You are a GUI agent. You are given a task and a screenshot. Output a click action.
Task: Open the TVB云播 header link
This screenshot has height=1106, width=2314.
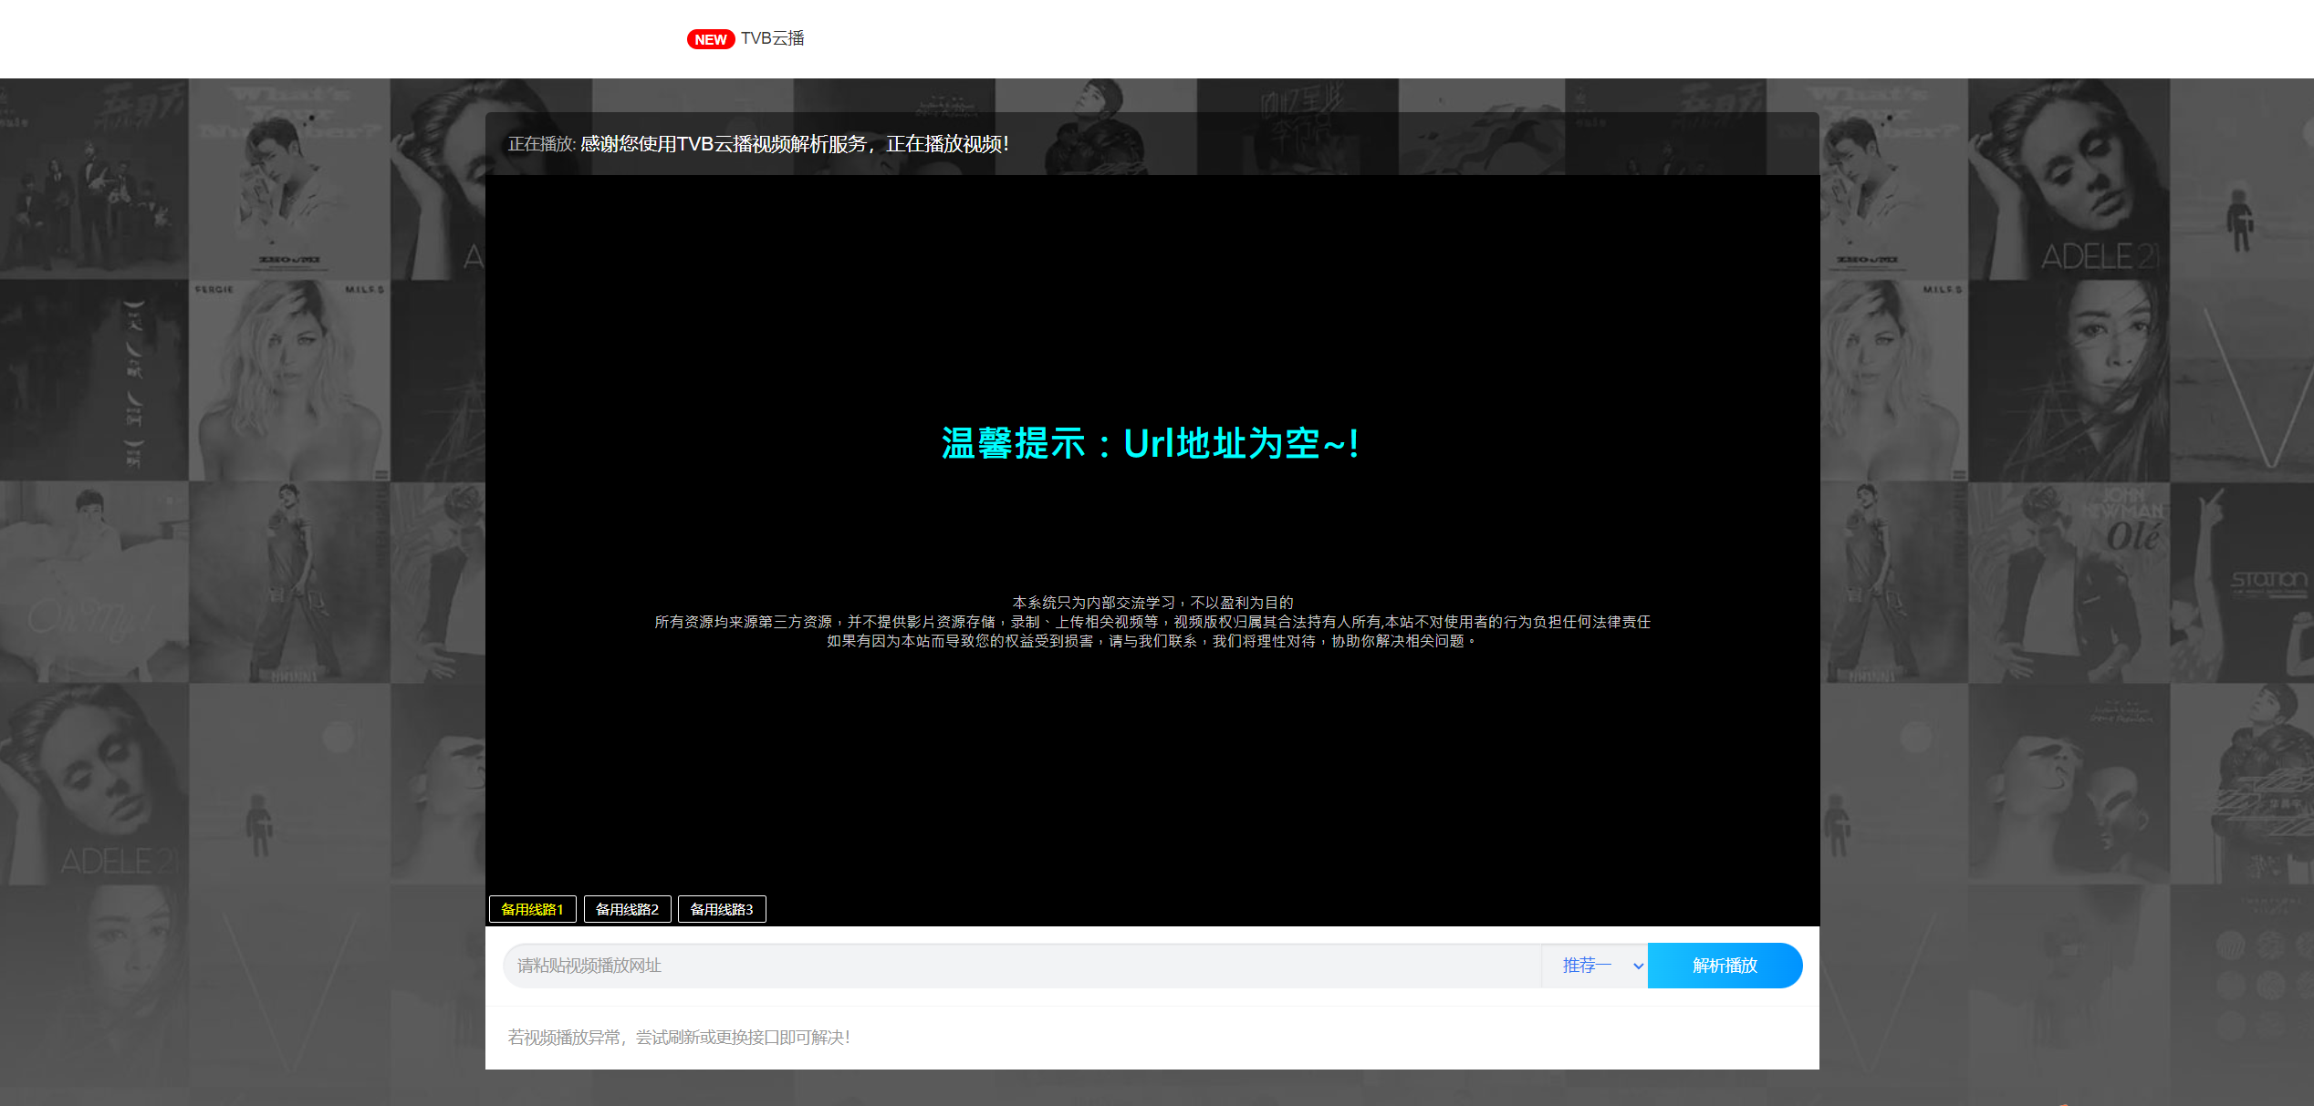[772, 38]
